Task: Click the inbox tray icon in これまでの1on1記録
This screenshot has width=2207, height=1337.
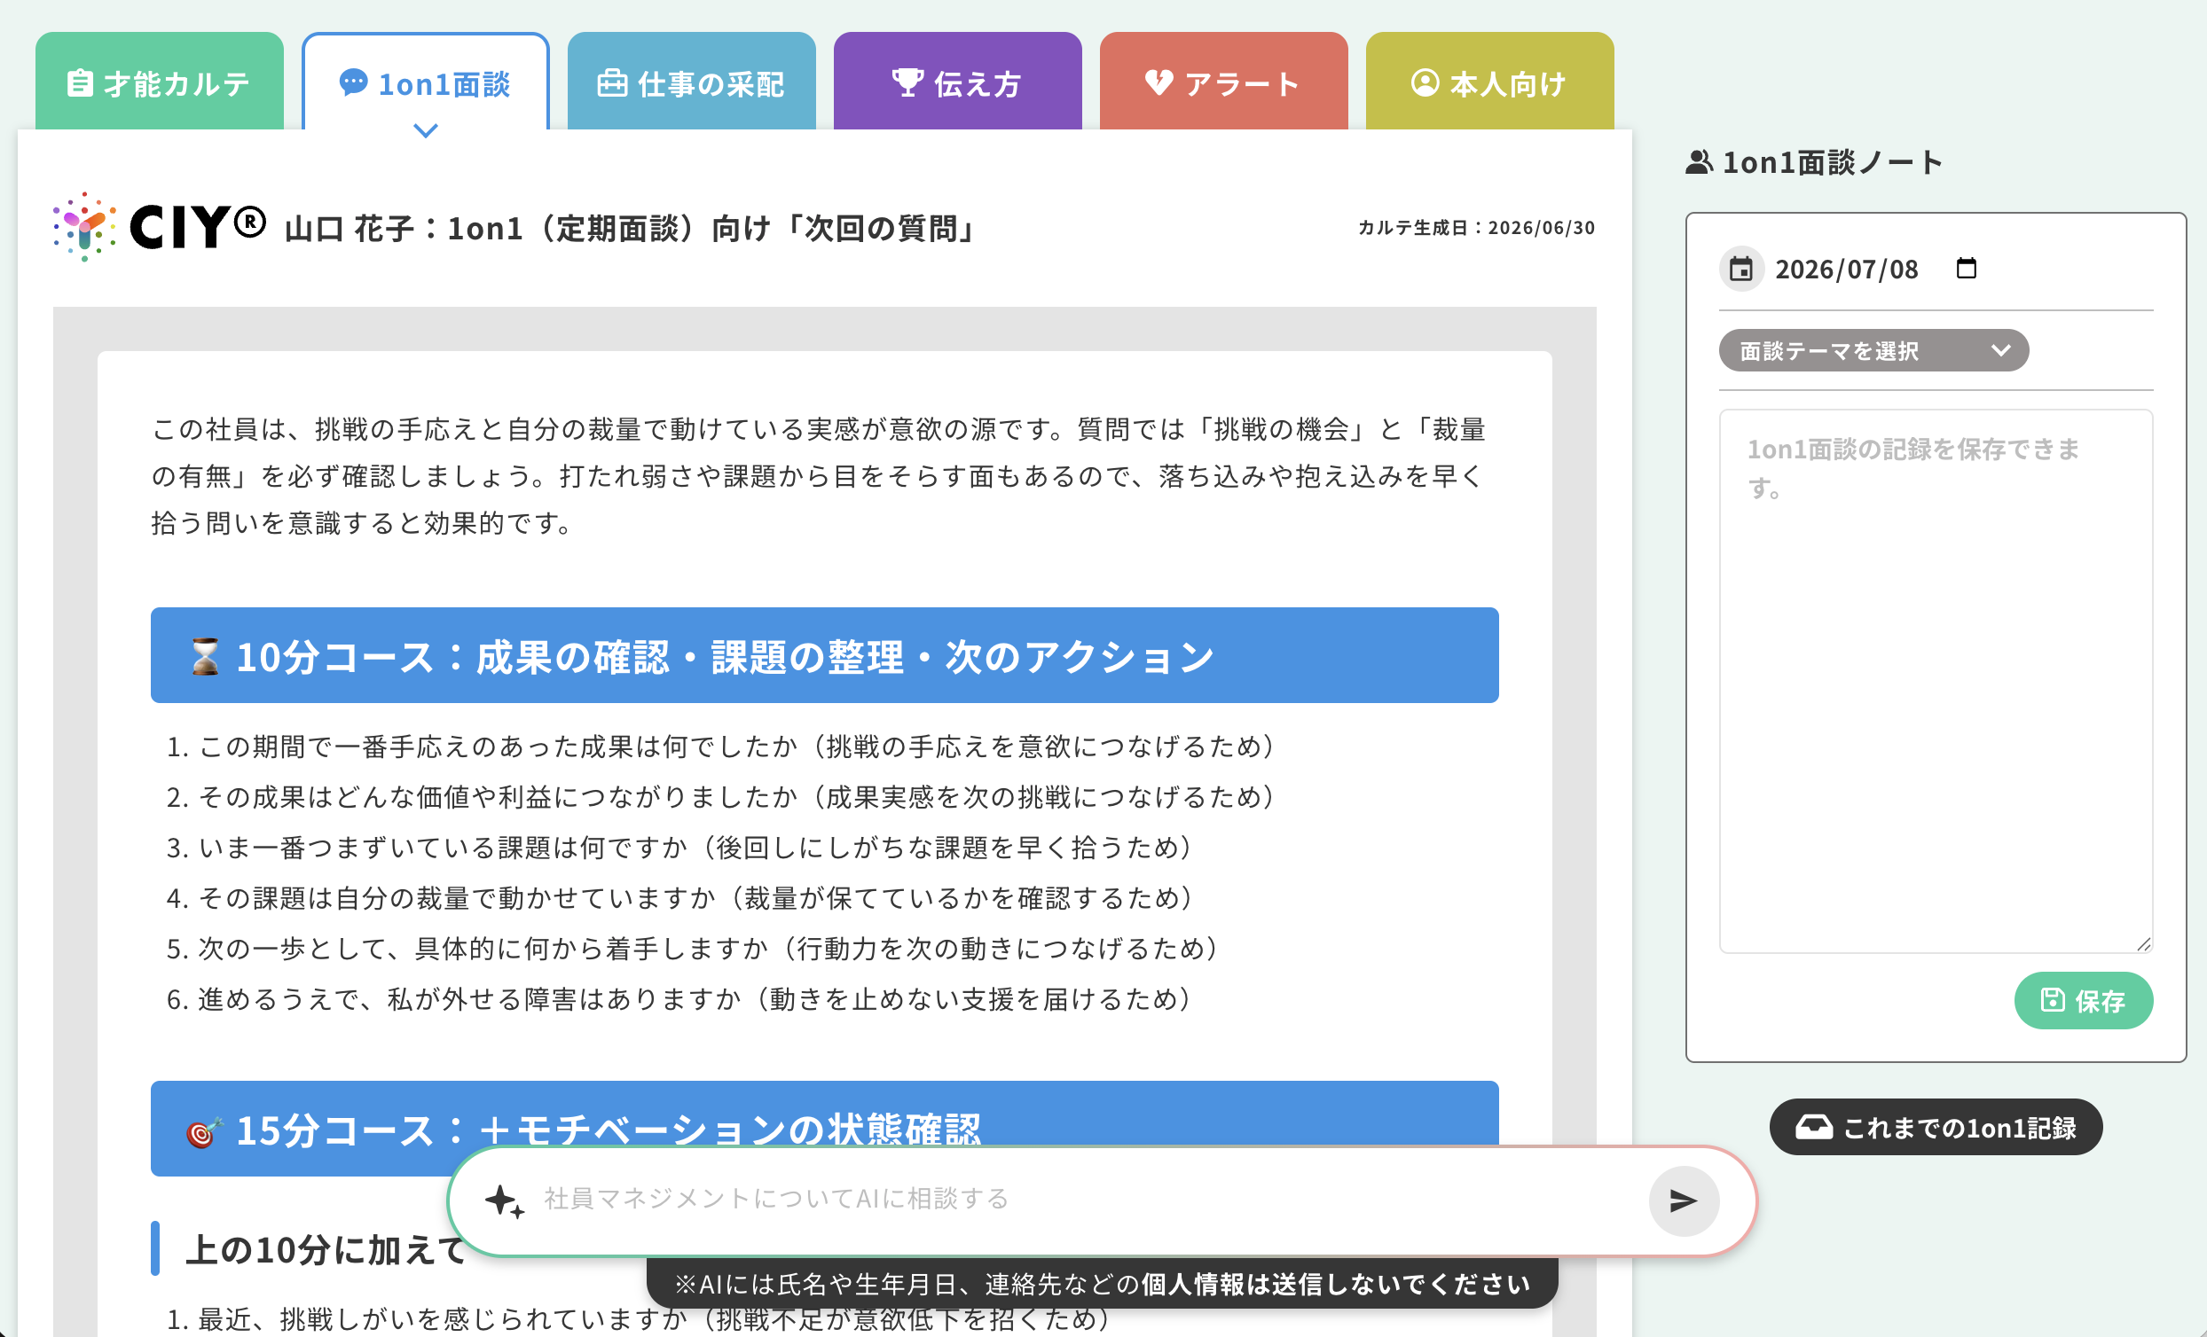Action: tap(1814, 1127)
